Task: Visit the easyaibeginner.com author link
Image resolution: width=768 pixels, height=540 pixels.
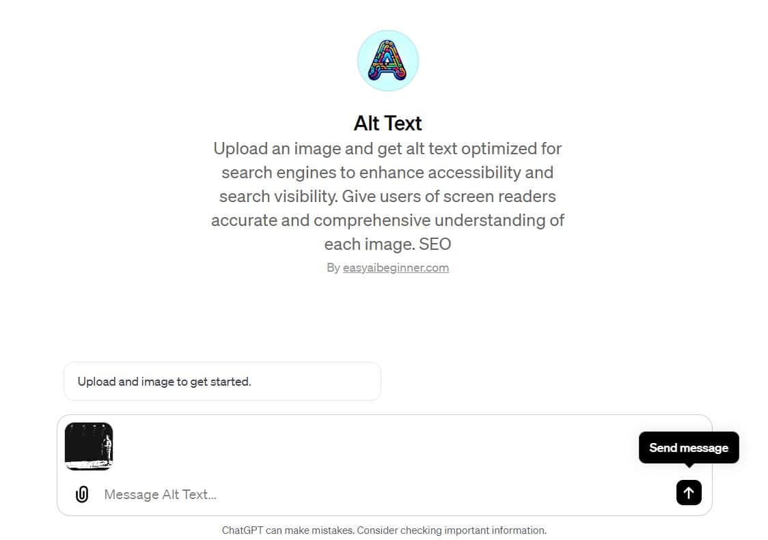Action: point(396,268)
